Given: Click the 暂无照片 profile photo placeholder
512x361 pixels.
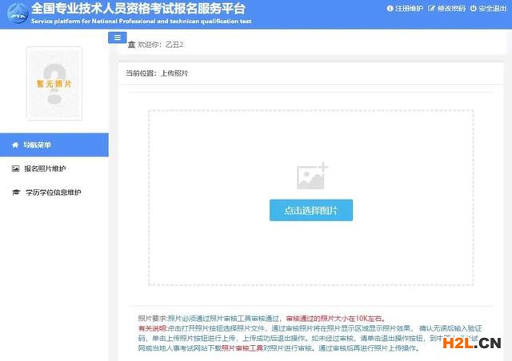Looking at the screenshot, I should point(54,83).
